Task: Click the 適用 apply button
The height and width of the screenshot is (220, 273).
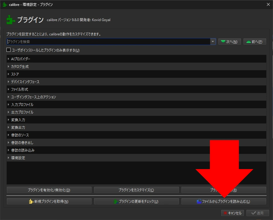Action: coord(258,213)
